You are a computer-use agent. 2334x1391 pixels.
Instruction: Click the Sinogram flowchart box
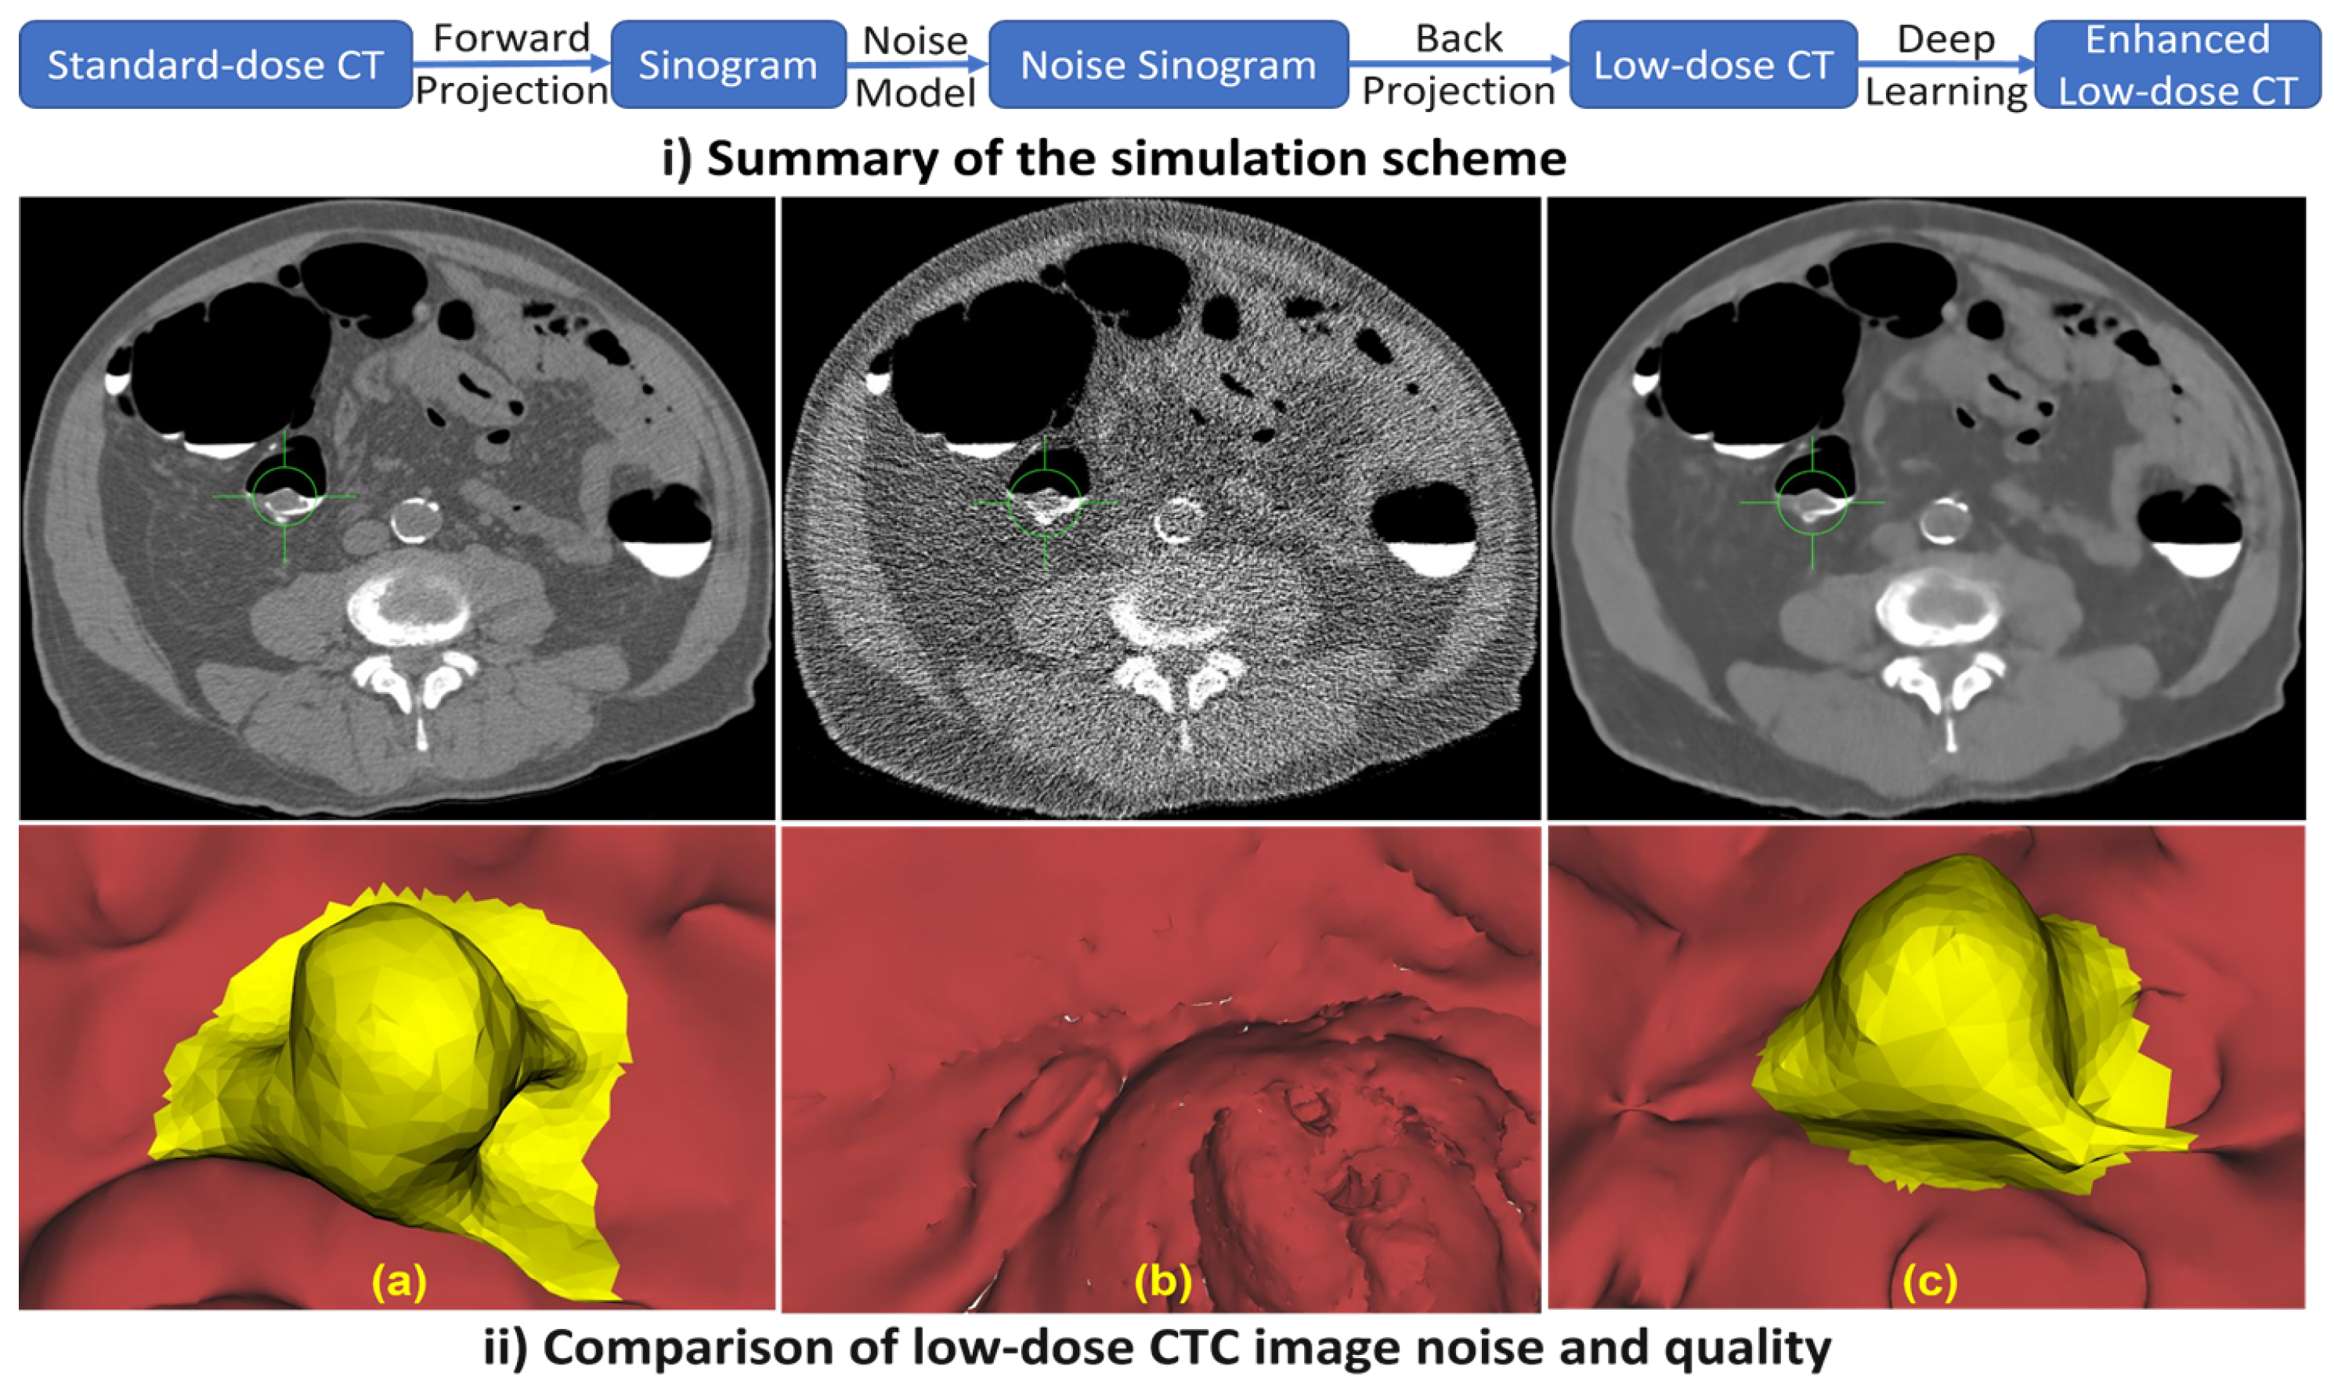click(728, 65)
